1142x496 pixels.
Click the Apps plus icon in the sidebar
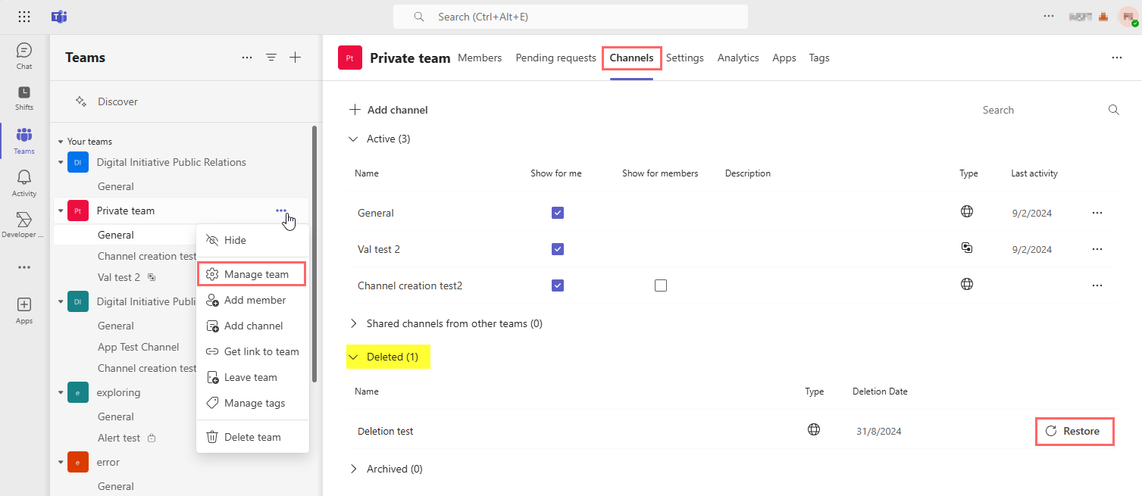tap(24, 305)
